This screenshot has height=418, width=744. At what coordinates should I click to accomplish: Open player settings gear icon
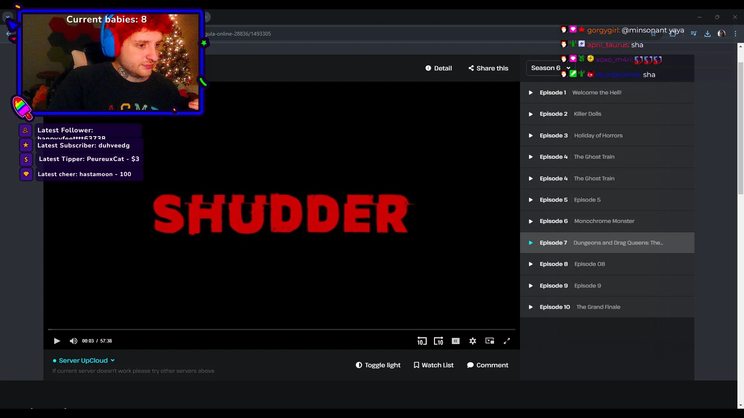point(473,341)
